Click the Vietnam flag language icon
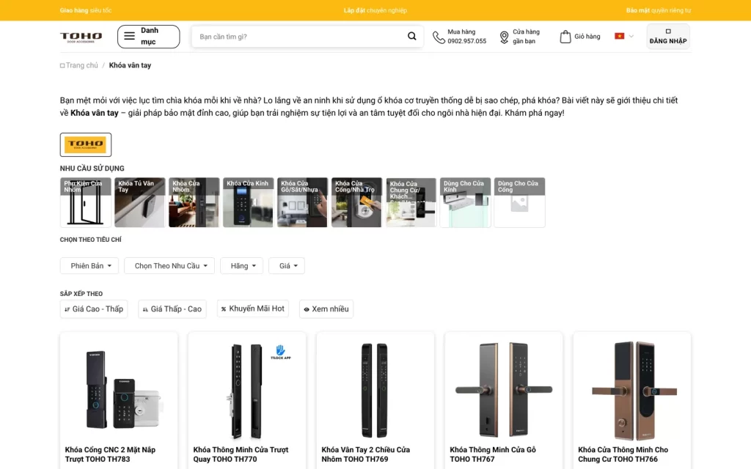The height and width of the screenshot is (469, 751). pyautogui.click(x=619, y=36)
